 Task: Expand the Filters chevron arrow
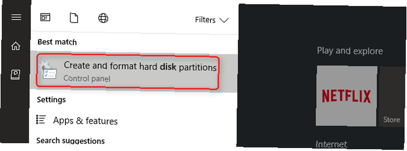coord(224,20)
